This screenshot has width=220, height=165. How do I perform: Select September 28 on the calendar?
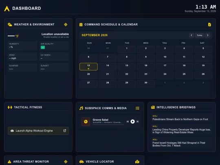click(108, 84)
